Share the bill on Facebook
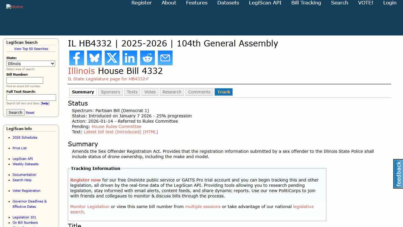403x227 pixels. click(76, 58)
